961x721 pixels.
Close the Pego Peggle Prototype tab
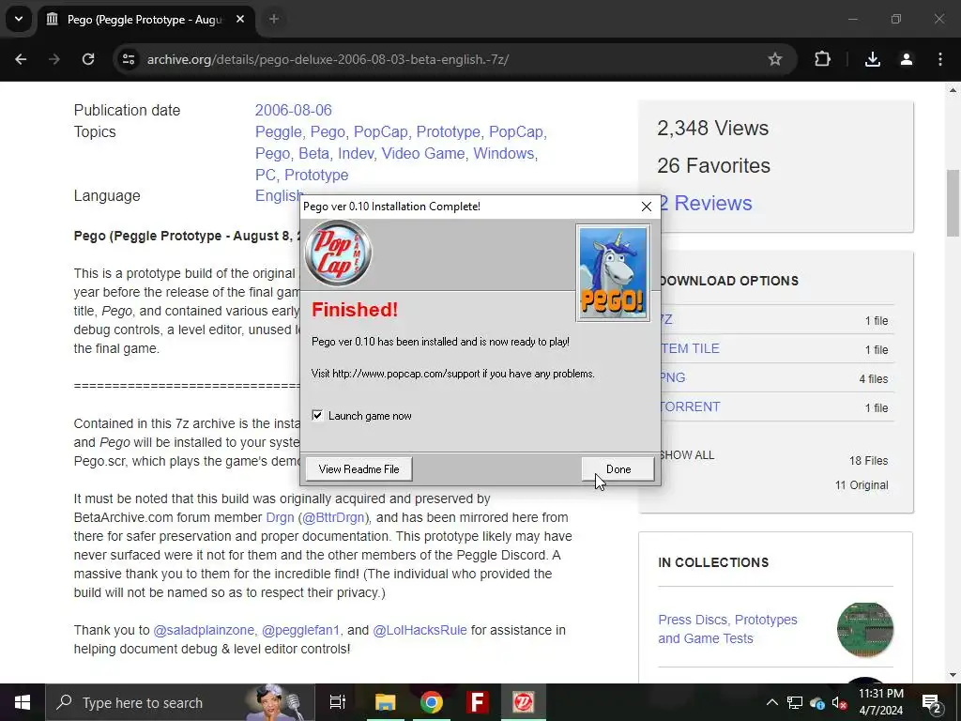click(240, 19)
